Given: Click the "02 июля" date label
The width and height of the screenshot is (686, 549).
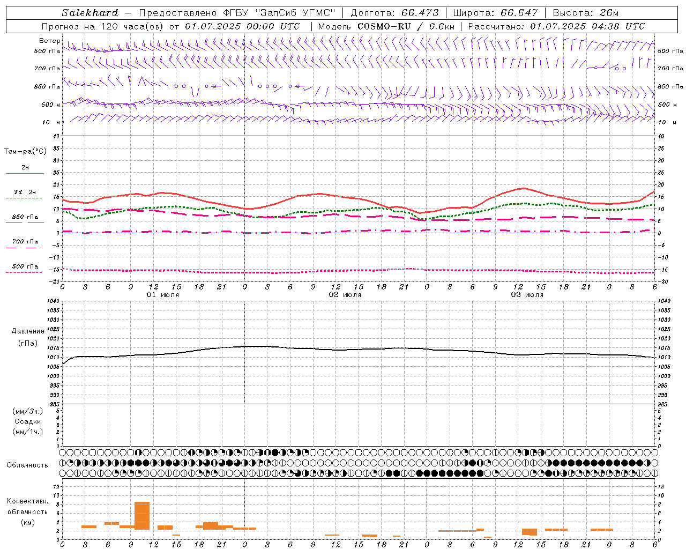Looking at the screenshot, I should coord(345,295).
